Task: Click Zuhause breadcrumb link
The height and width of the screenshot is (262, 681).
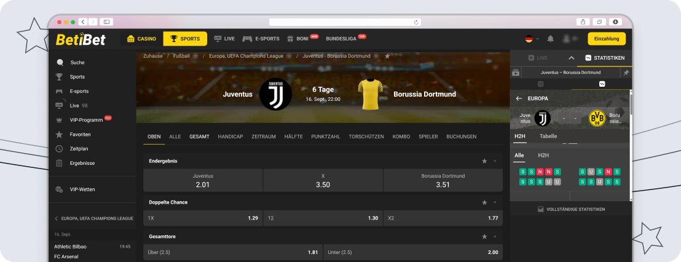Action: pos(153,56)
